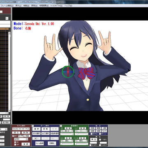Open the 物理演算 menu

point(44,6)
